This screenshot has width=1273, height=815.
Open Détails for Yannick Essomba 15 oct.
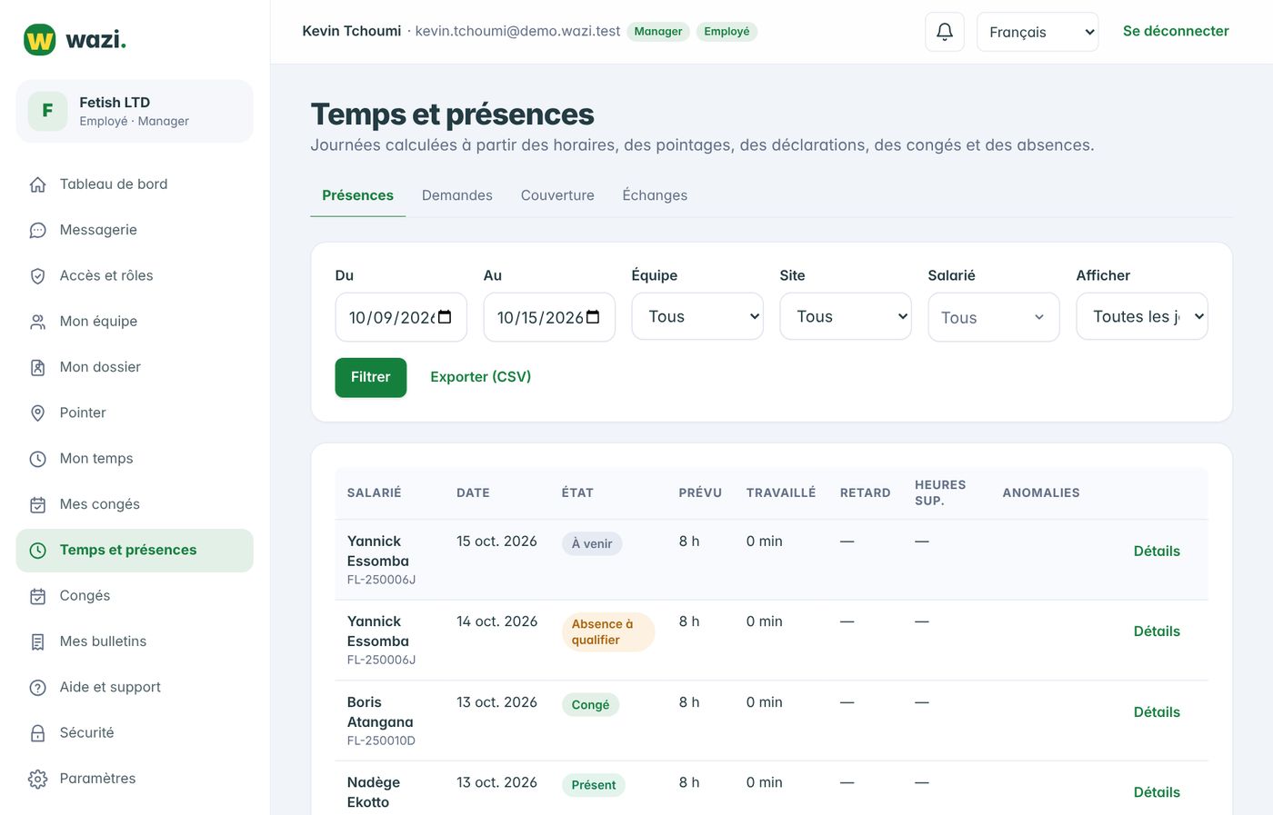pyautogui.click(x=1157, y=551)
